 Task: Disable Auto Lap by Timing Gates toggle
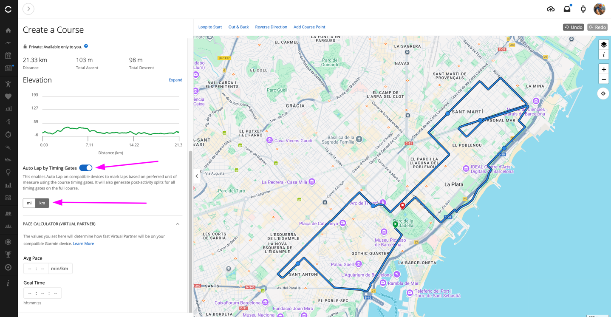86,168
